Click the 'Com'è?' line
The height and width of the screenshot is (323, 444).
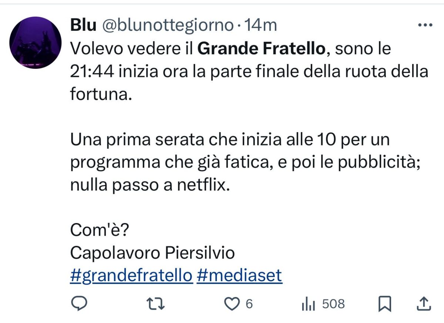tap(99, 231)
